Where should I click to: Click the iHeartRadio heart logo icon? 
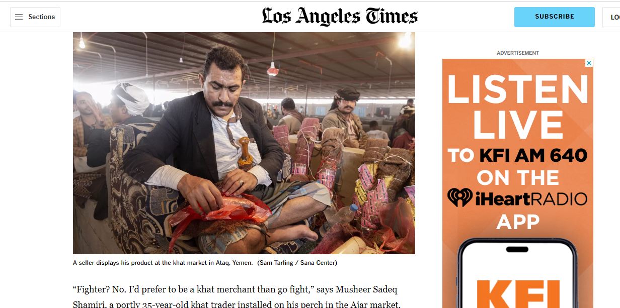(460, 198)
